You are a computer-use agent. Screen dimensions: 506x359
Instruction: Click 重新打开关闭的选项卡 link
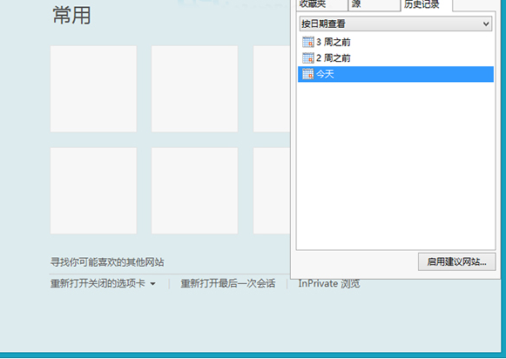(x=98, y=283)
